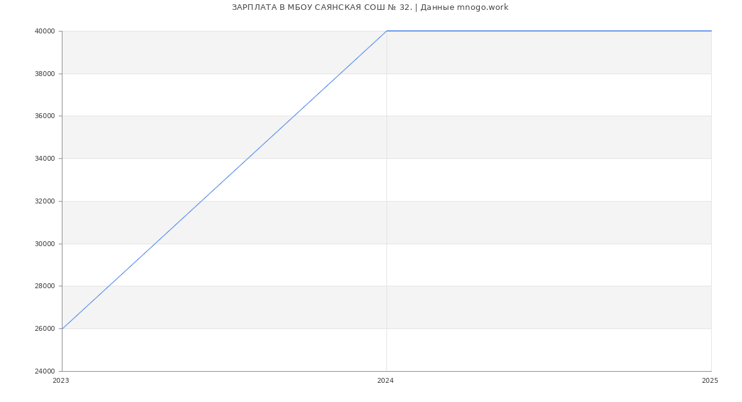Click the 40000 y-axis label
Image resolution: width=742 pixels, height=402 pixels.
click(45, 31)
